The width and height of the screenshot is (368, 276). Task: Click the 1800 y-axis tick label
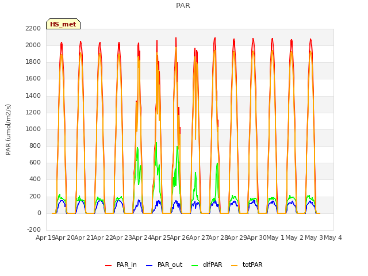point(33,62)
